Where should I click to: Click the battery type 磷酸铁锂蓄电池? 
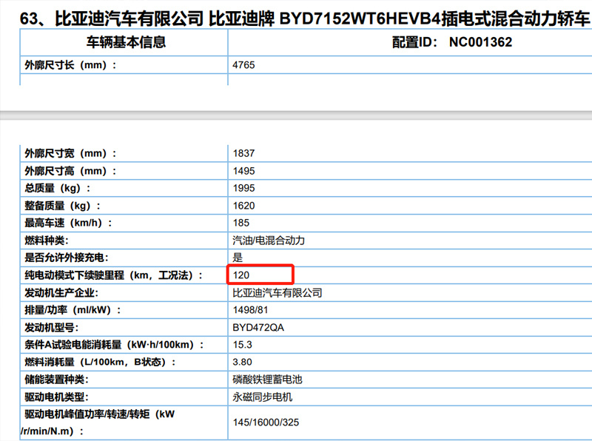point(267,380)
